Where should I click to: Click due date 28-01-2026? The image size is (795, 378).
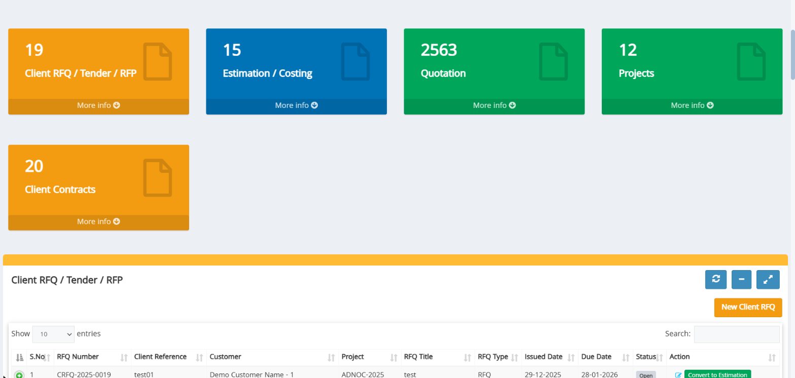point(600,375)
